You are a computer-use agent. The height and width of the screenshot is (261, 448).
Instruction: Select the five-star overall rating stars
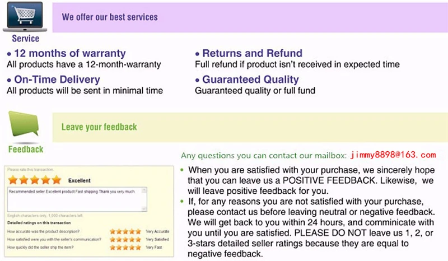(35, 180)
